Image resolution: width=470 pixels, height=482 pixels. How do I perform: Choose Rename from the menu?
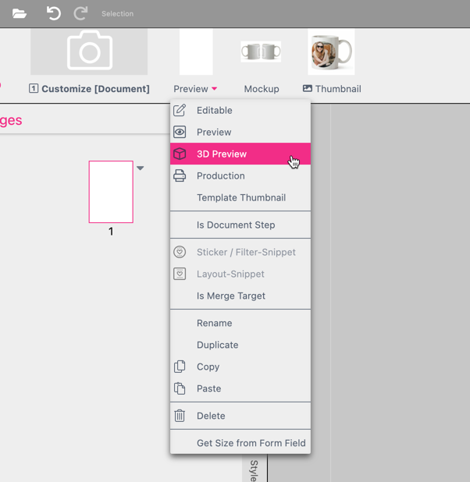(x=240, y=323)
